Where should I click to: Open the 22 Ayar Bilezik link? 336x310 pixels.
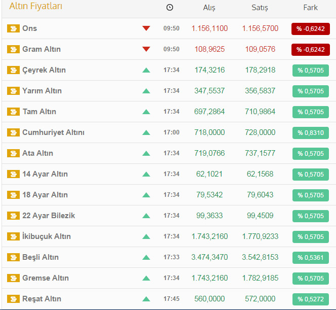tap(49, 216)
